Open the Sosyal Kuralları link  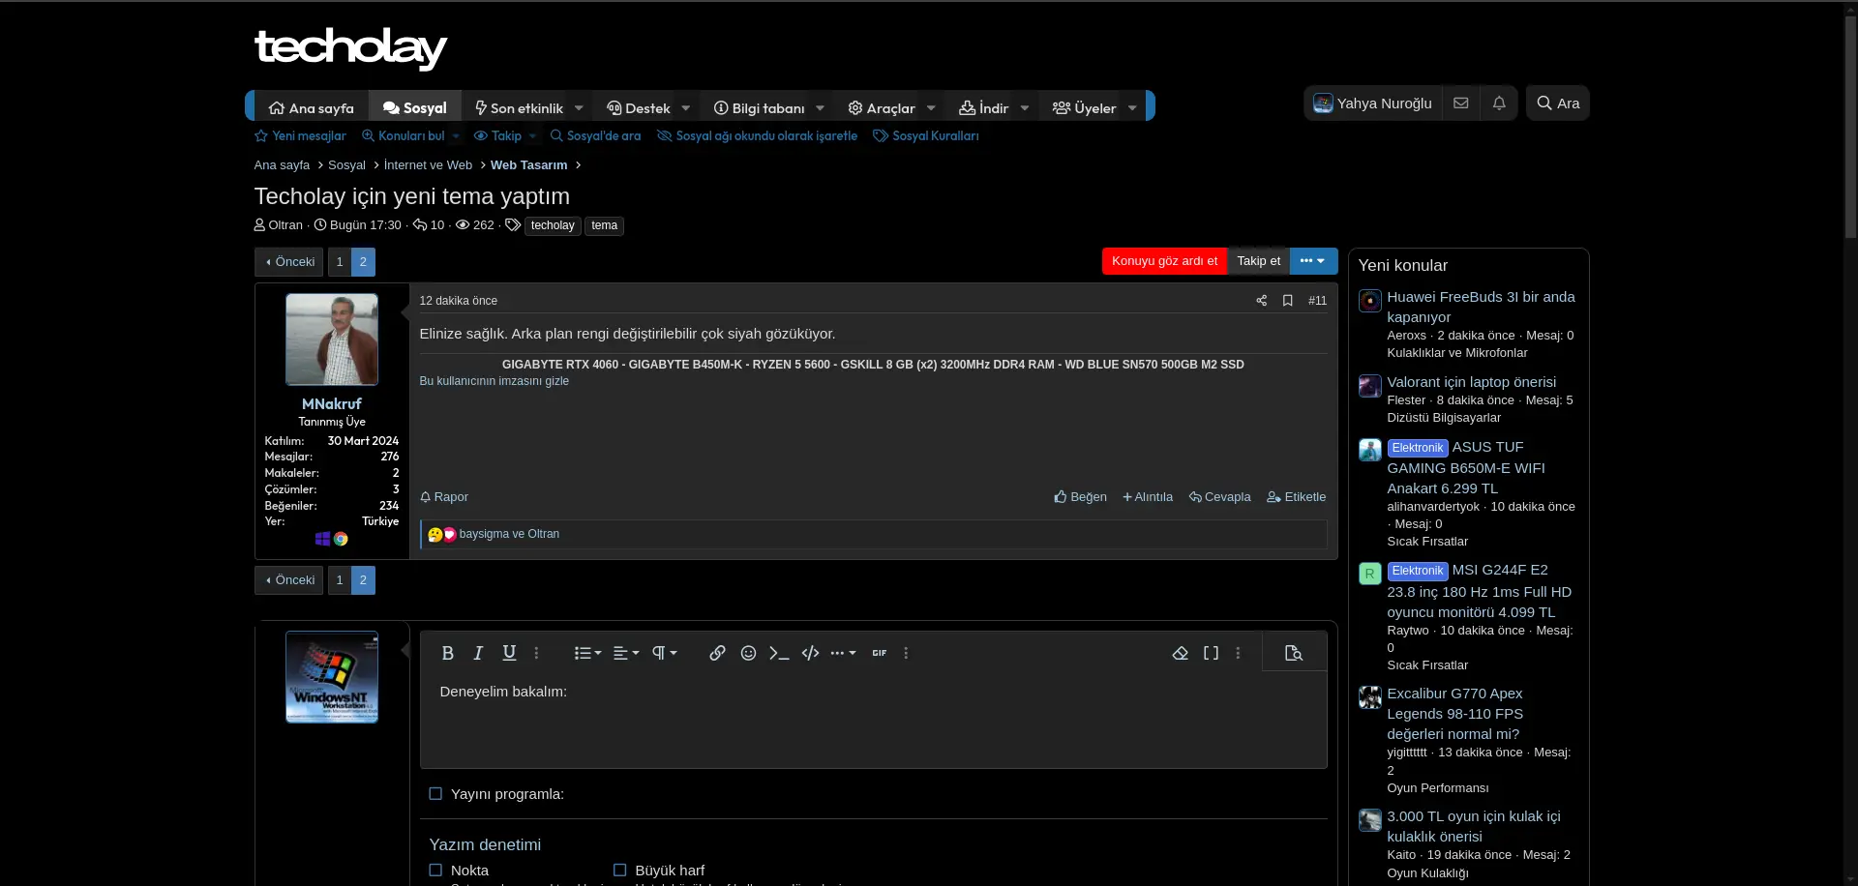926,136
